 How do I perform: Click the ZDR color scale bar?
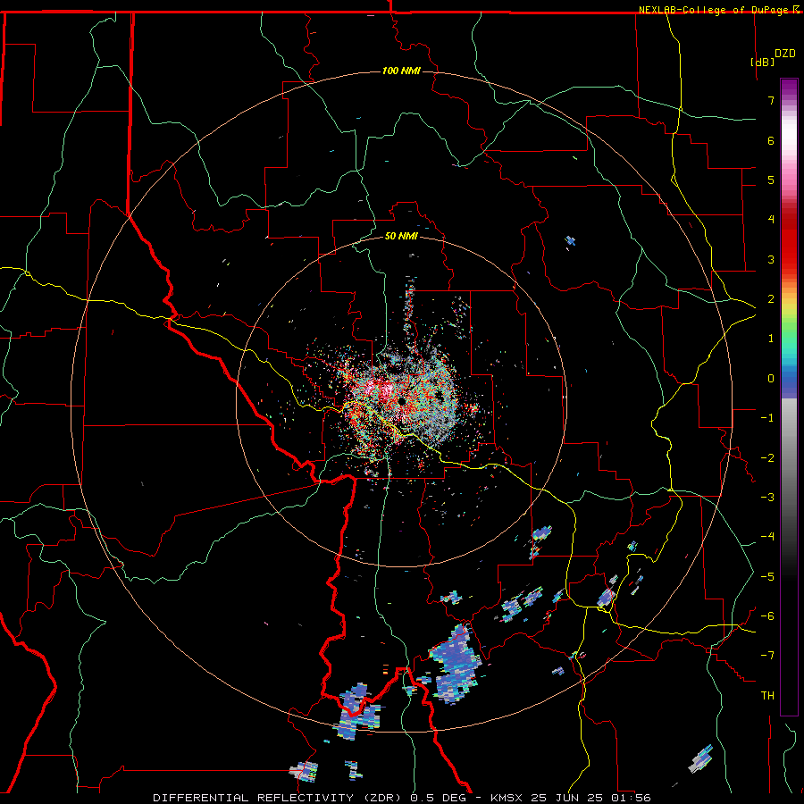click(789, 397)
